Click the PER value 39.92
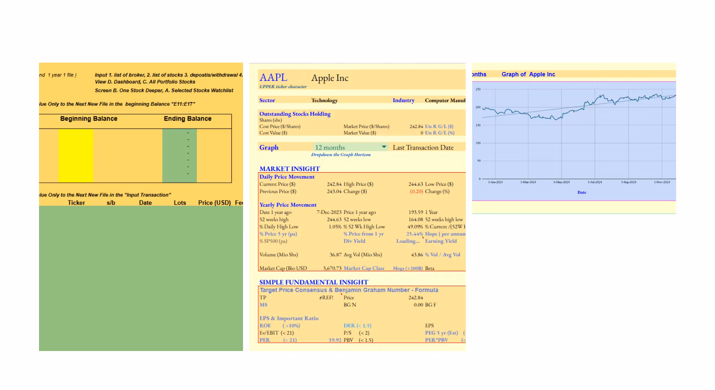 pos(335,340)
